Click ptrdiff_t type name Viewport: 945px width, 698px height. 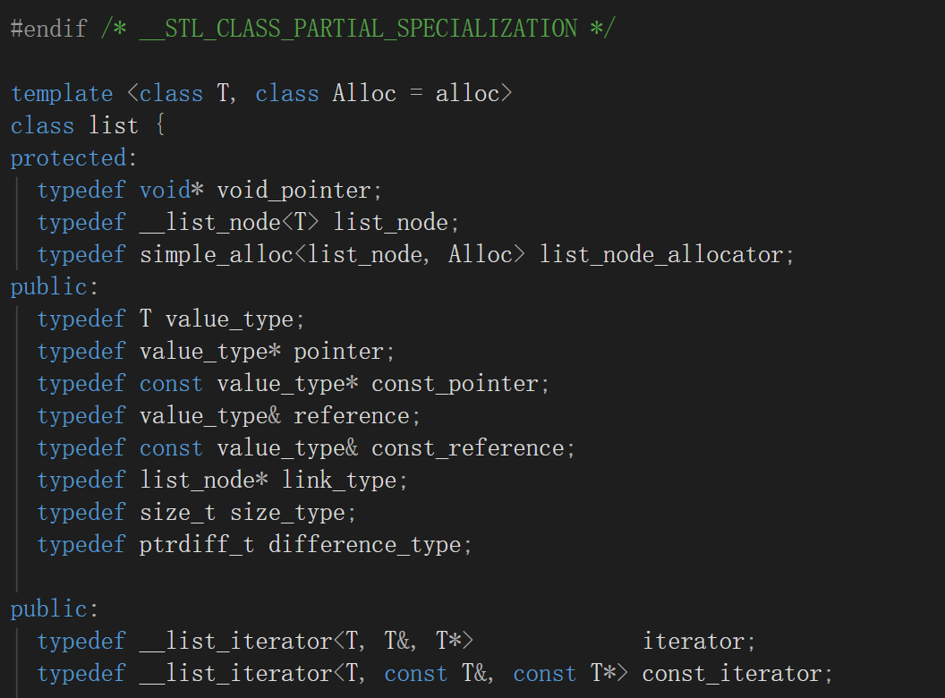(x=197, y=545)
